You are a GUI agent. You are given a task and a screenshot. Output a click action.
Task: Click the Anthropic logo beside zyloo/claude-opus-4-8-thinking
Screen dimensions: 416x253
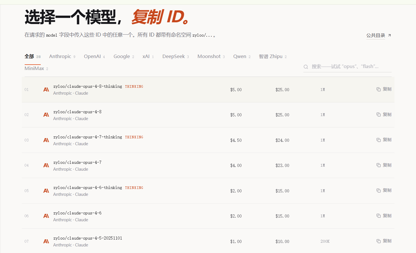point(46,89)
